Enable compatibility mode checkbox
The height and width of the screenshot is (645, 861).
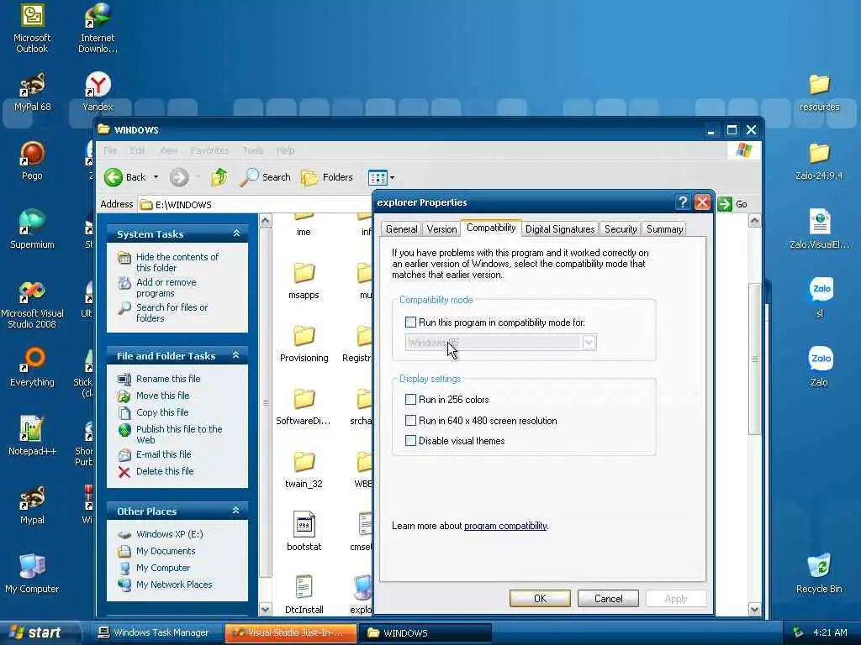410,322
